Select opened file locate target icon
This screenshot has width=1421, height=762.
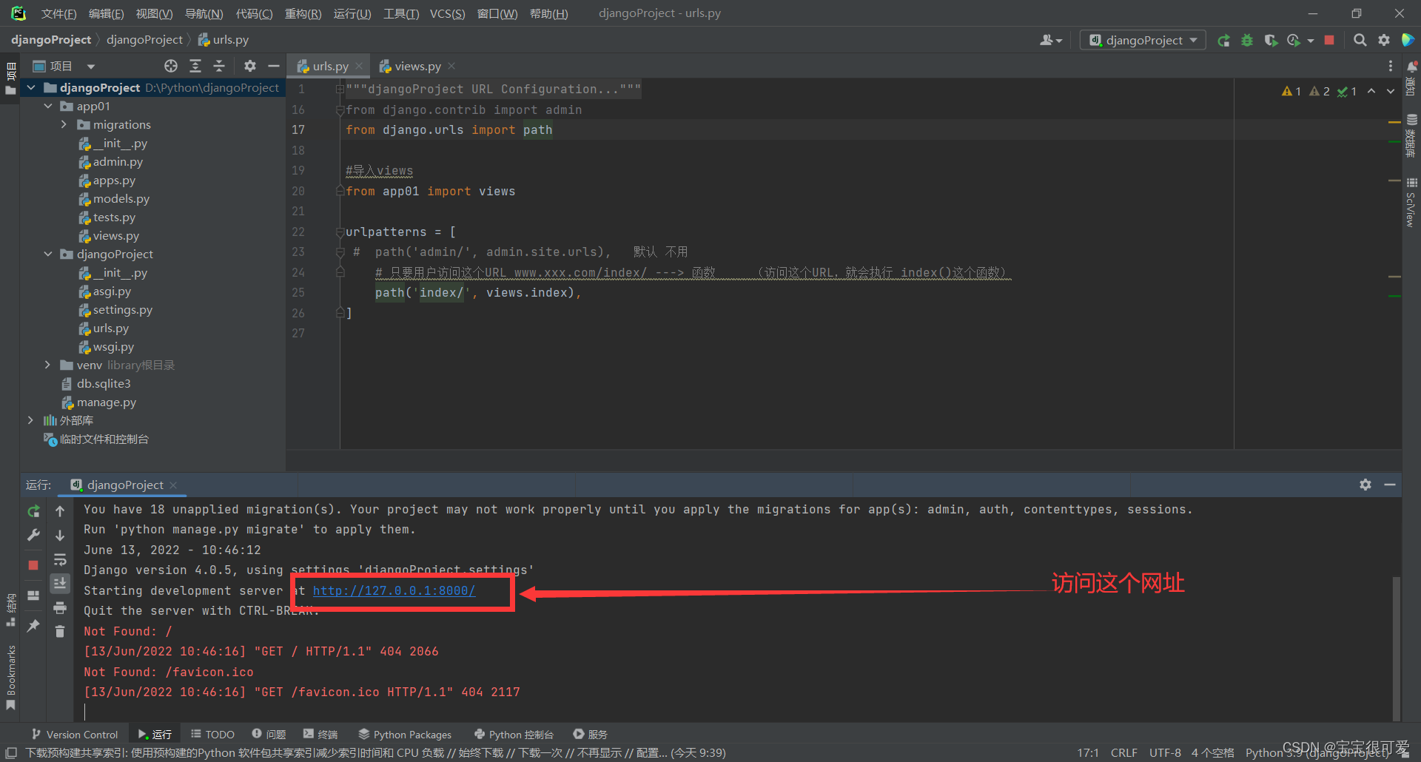[x=171, y=66]
